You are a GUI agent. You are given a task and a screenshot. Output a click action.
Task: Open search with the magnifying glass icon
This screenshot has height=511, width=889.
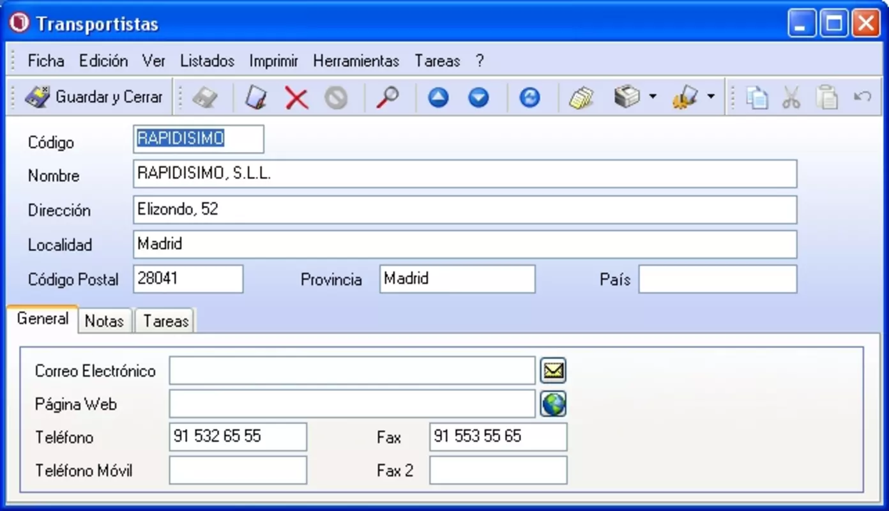(x=387, y=97)
